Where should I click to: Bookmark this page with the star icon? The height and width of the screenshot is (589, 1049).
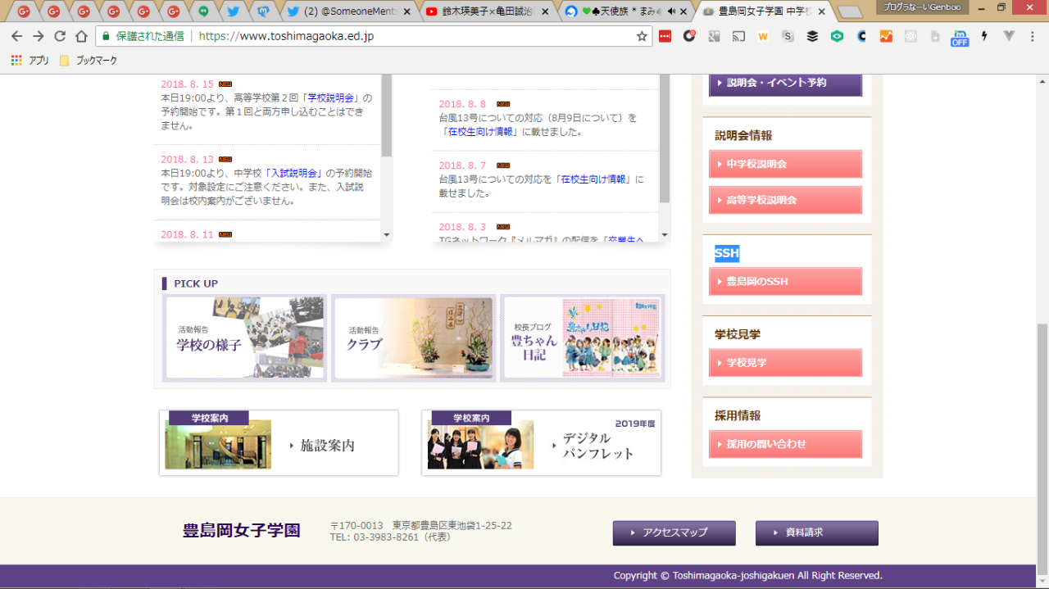(642, 36)
